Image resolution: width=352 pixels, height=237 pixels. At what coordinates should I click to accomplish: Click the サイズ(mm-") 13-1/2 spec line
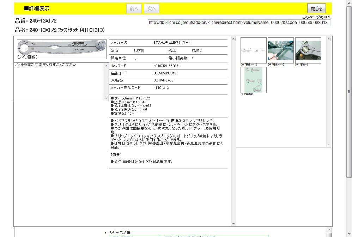coord(130,98)
